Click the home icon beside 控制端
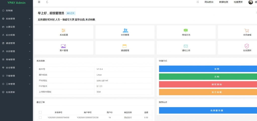The height and width of the screenshot is (121, 257). click(3, 11)
